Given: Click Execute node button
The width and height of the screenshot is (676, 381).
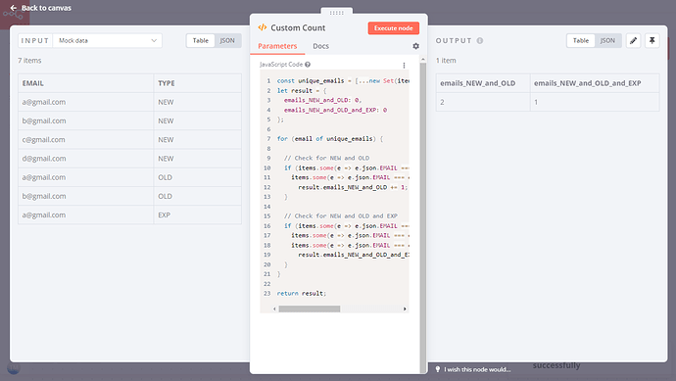Looking at the screenshot, I should tap(394, 28).
